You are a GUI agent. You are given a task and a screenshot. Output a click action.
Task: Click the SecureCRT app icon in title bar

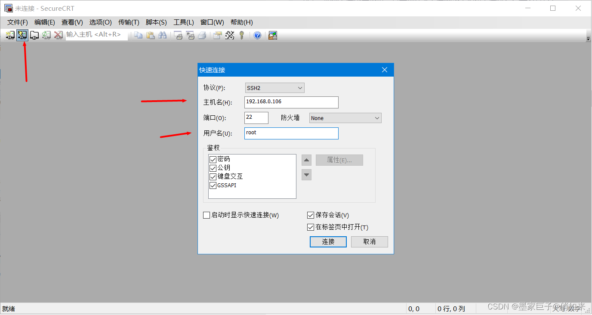coord(8,8)
